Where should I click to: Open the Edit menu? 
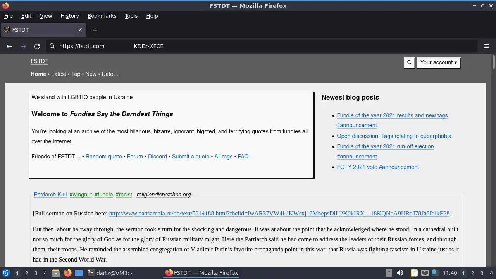tap(26, 16)
